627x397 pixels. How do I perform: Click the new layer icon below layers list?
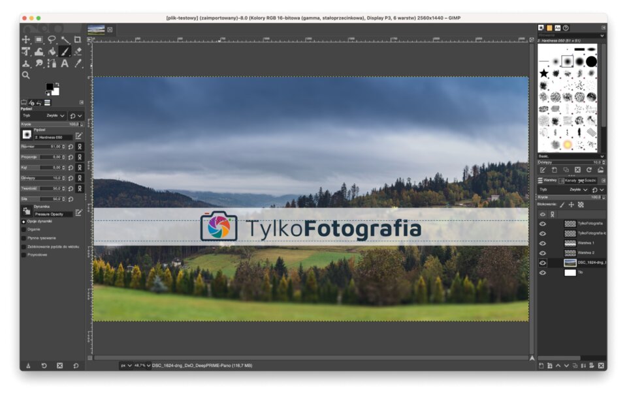pyautogui.click(x=542, y=365)
